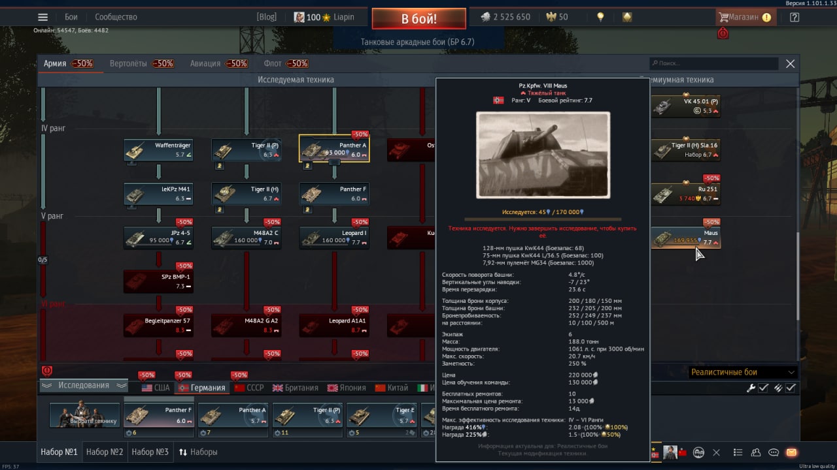Toggle auto-repair checkbox beside wrench
This screenshot has width=837, height=470.
[763, 388]
